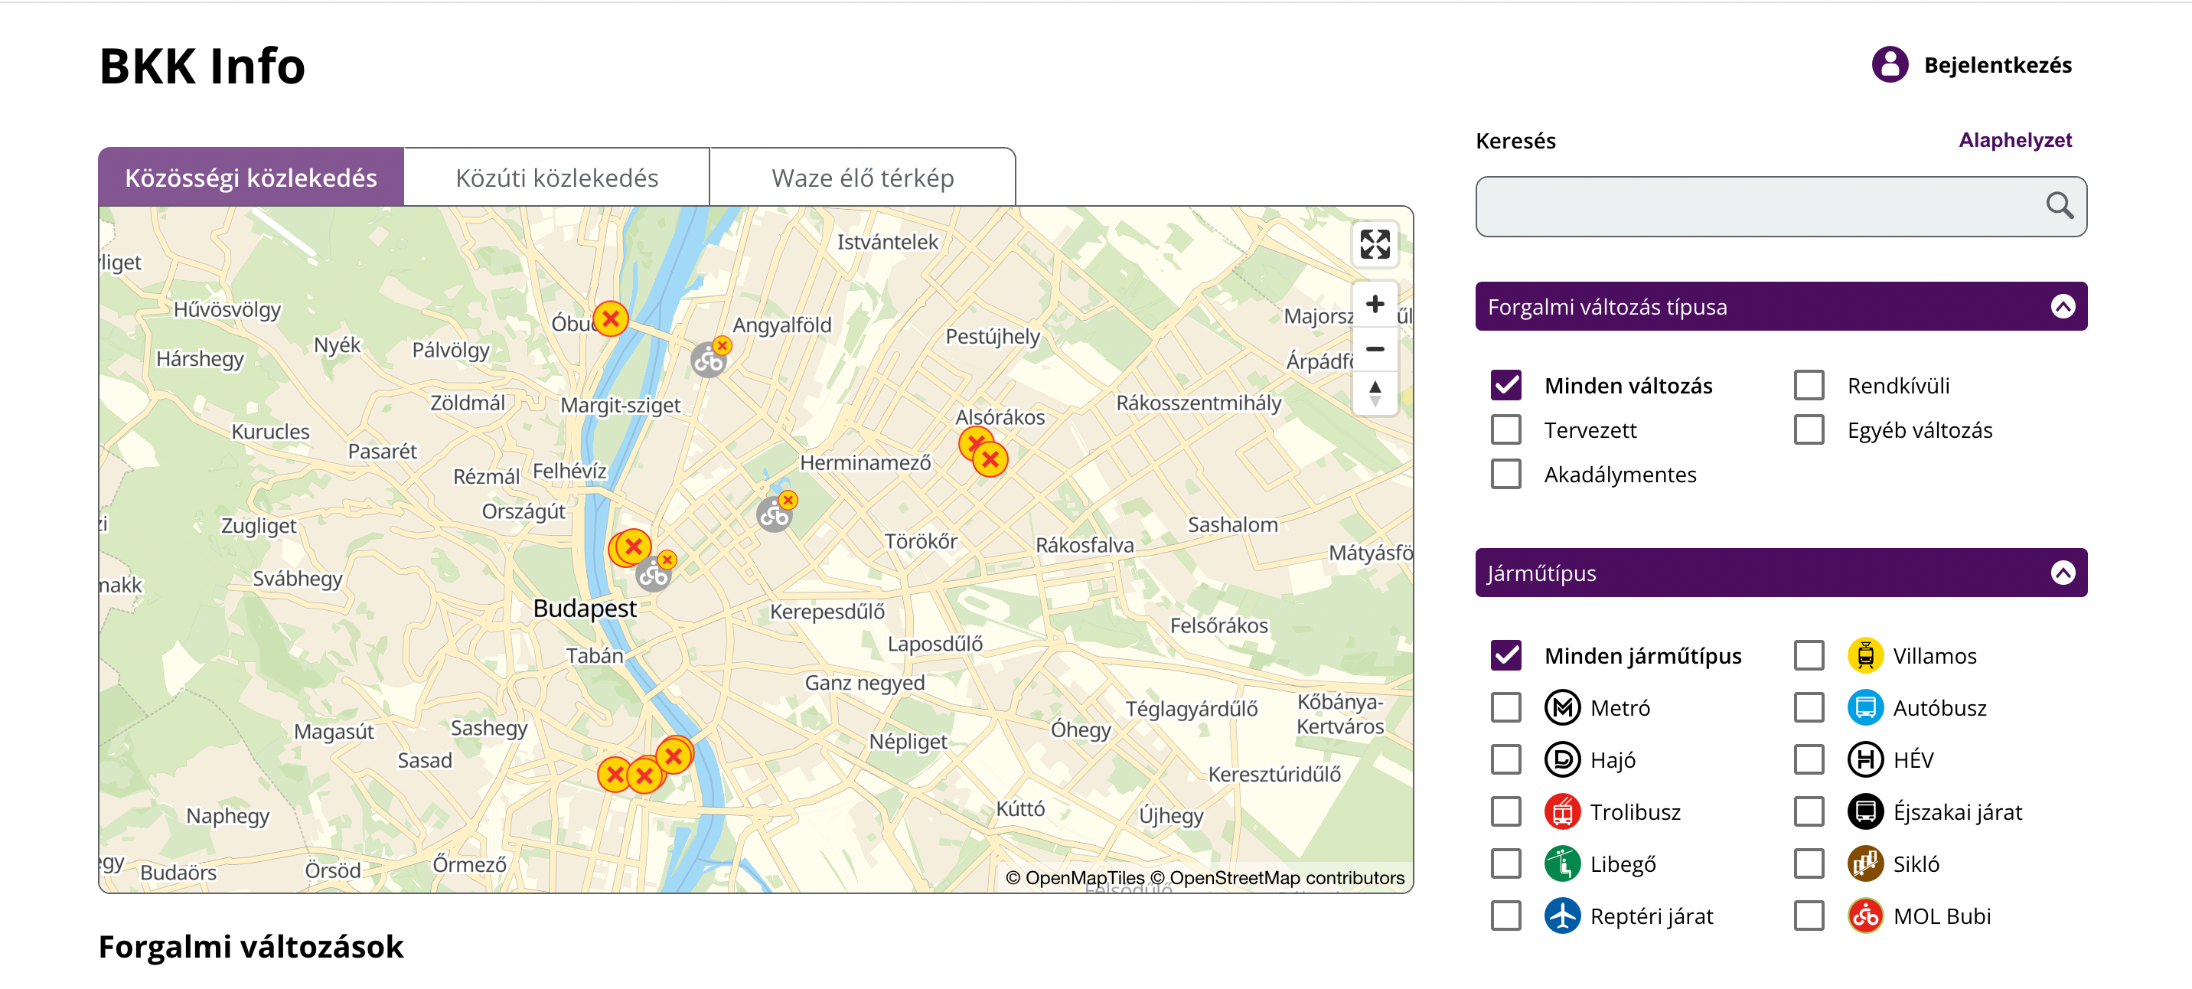Image resolution: width=2192 pixels, height=989 pixels.
Task: Collapse Forgalmi változás típusa chevron
Action: coord(2062,306)
